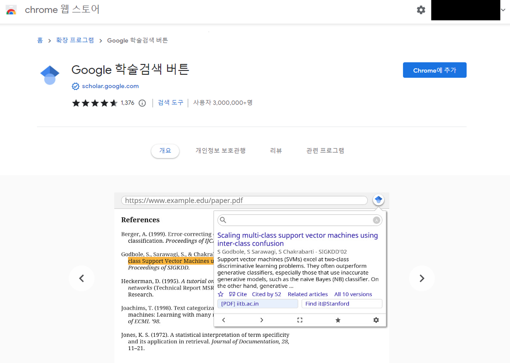Click the Heckerman, D. (1995) reference entry

168,288
